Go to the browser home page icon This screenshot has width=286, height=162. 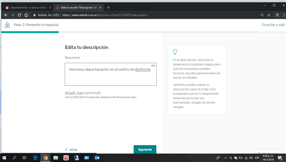pos(26,15)
